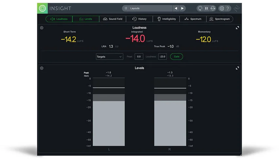Click the Short Term -14.2 LUFS readout

click(72, 39)
